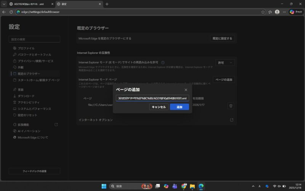Viewport: 305px width, 191px height.
Task: Click the IME input mode A indicator
Action: [x=260, y=186]
